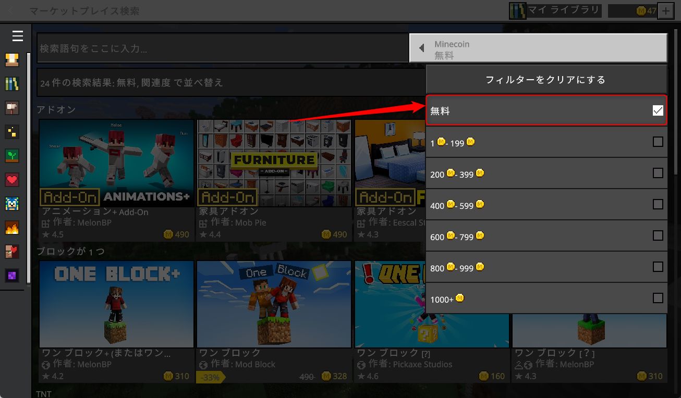Enable the 1000+ Minecoin filter checkbox
Viewport: 681px width, 398px height.
[x=658, y=298]
